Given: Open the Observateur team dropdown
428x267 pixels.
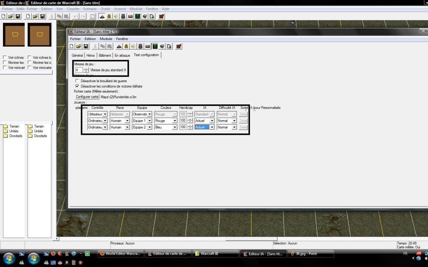Looking at the screenshot, I should pos(142,114).
